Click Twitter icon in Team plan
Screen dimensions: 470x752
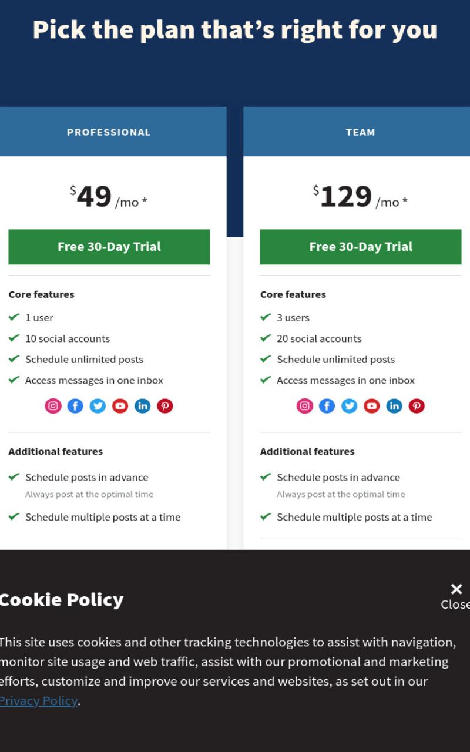click(350, 406)
